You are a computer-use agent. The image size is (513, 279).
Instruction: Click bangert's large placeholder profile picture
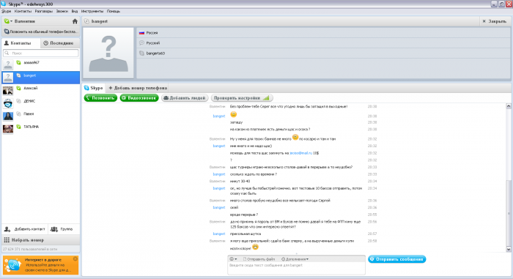pyautogui.click(x=108, y=53)
